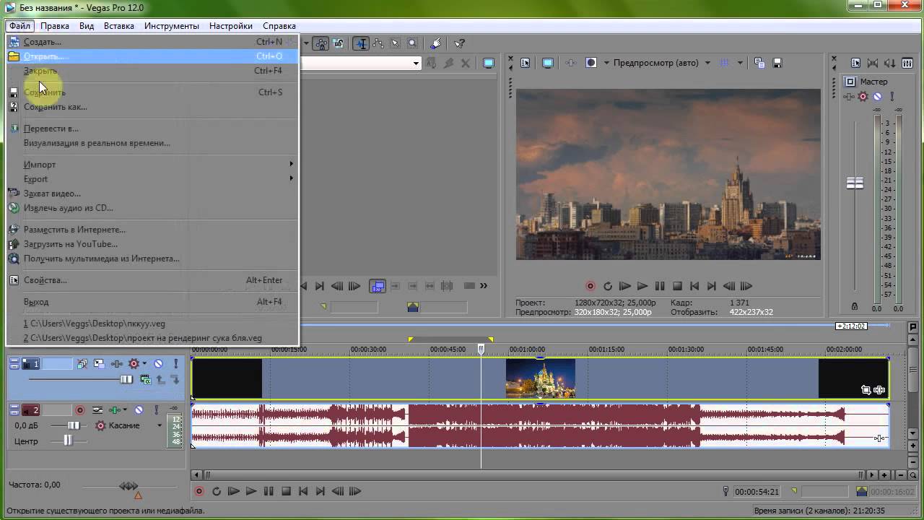
Task: Choose Открыть... from the File menu
Action: tap(152, 56)
